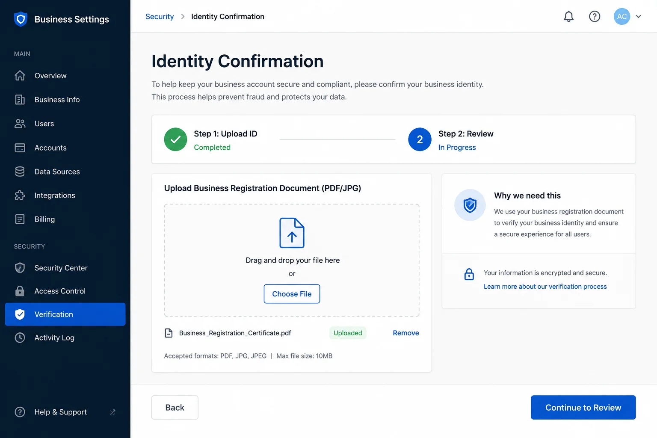The height and width of the screenshot is (438, 657).
Task: Click the Access Control lock icon
Action: tap(20, 291)
